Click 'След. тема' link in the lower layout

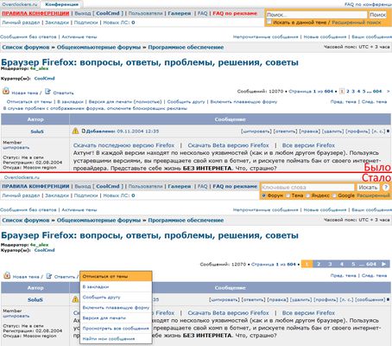point(374,275)
